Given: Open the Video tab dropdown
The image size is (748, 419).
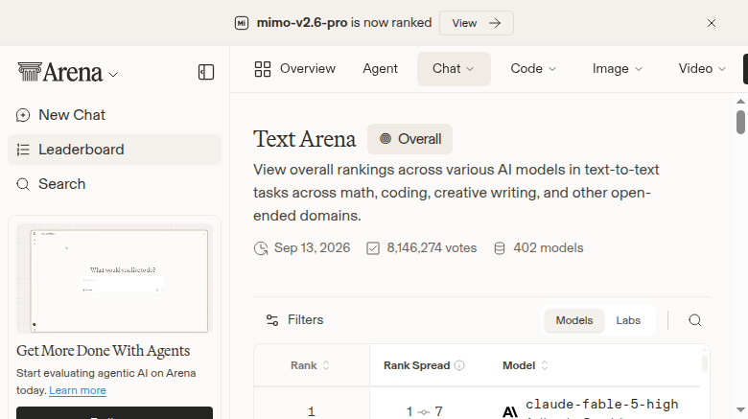Looking at the screenshot, I should click(x=702, y=69).
